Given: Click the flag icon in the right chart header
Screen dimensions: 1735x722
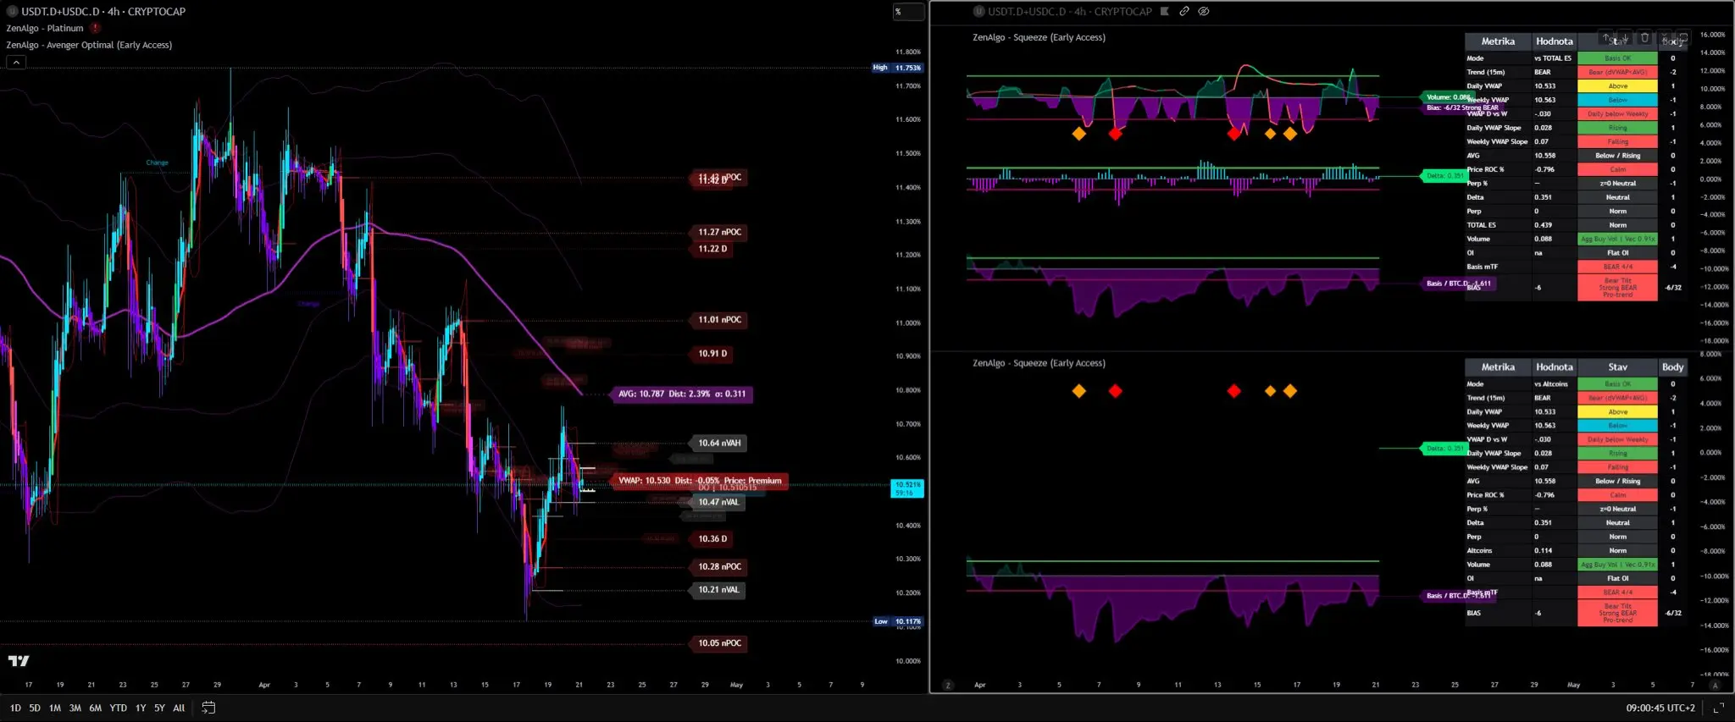Looking at the screenshot, I should (x=1165, y=11).
